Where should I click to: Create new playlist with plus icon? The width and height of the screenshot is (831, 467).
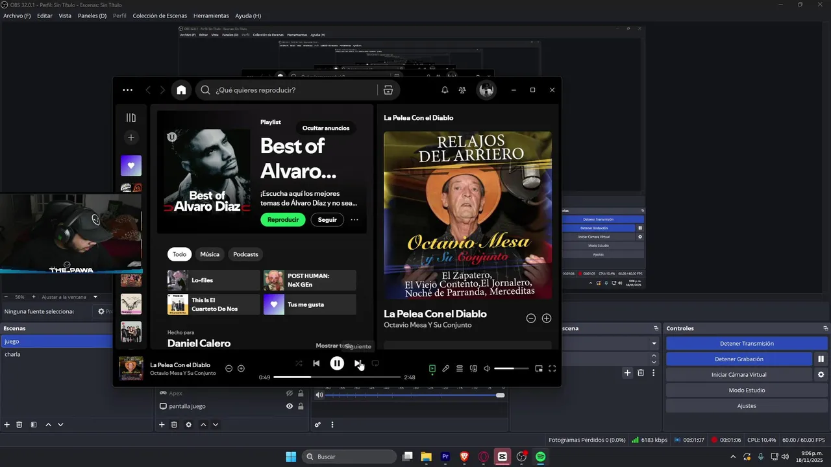point(131,138)
